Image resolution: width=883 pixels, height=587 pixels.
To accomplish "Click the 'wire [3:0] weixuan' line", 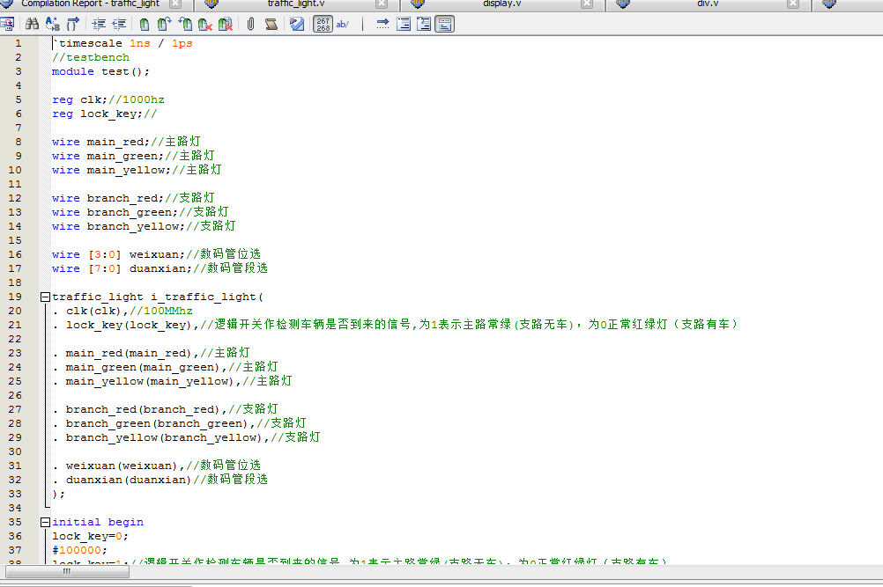I will point(156,254).
